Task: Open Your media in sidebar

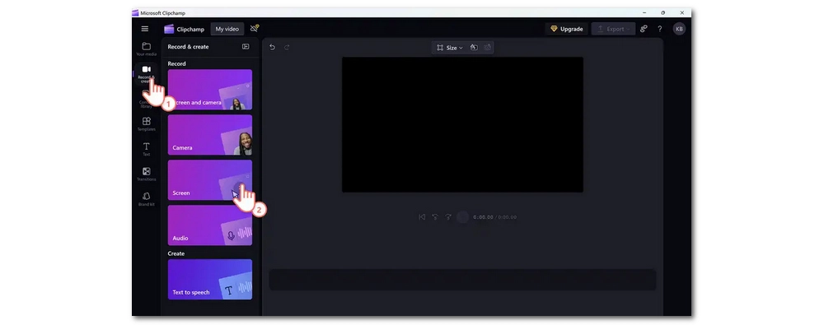Action: [x=146, y=49]
